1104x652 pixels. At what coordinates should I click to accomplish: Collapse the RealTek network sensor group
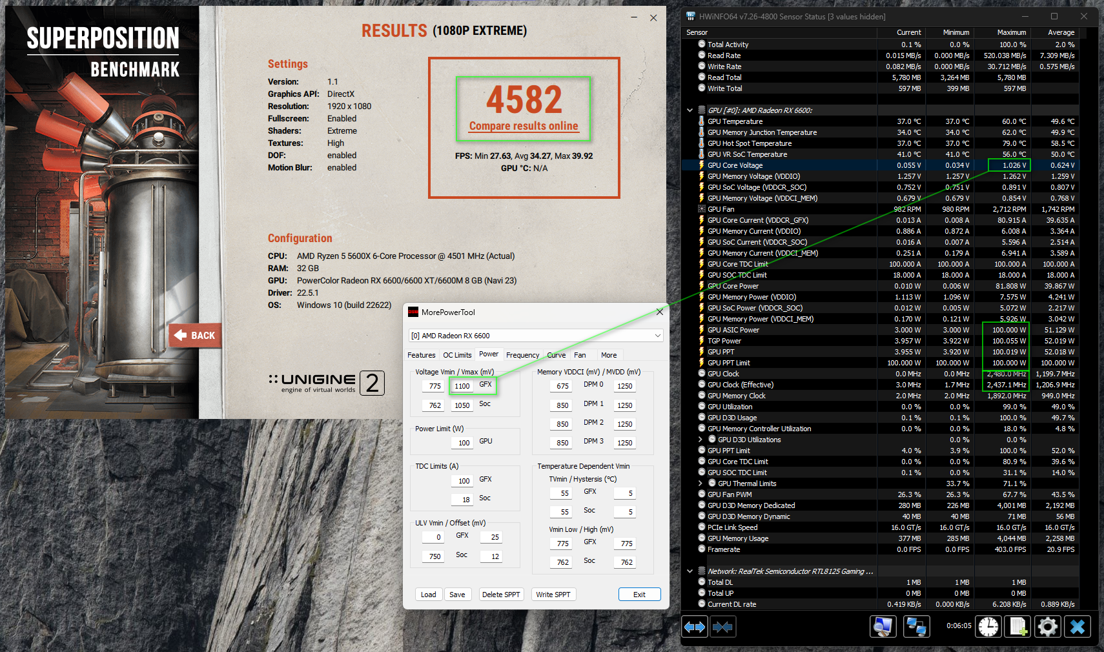point(690,571)
